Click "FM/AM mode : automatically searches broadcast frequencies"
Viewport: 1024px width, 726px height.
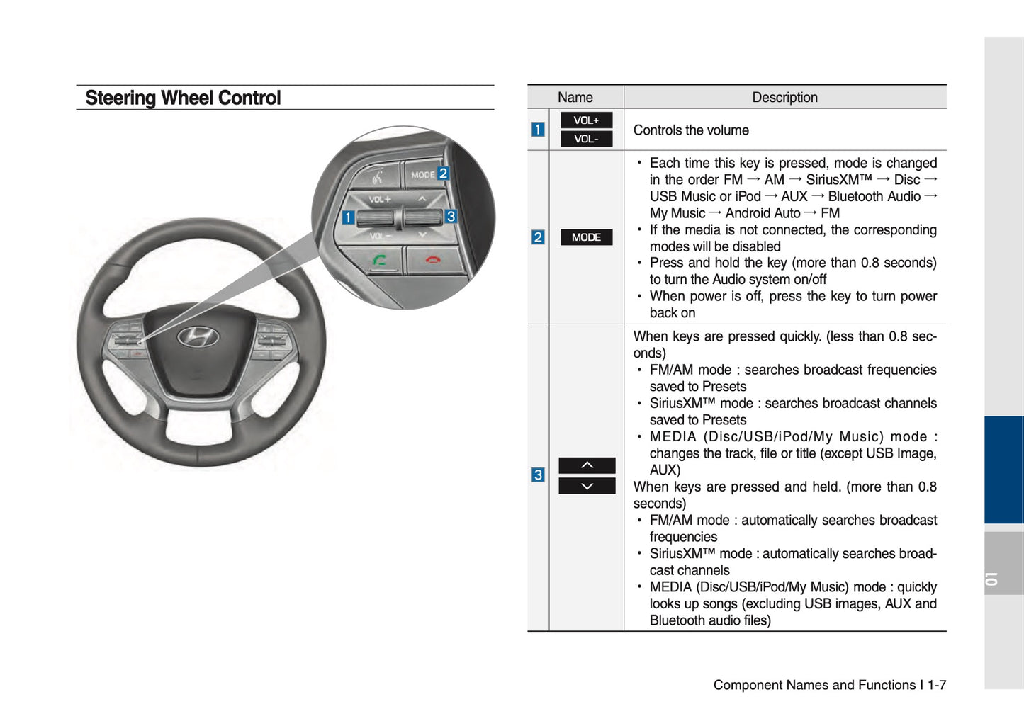793,528
